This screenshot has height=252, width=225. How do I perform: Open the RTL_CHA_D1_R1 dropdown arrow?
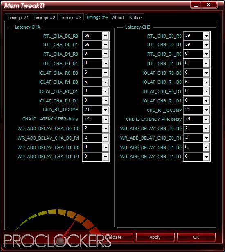coord(106,64)
